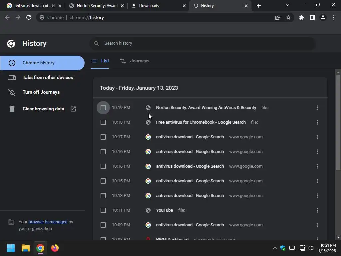Open the 10:09 PM antivirus download link
The image size is (341, 256).
[x=190, y=225]
